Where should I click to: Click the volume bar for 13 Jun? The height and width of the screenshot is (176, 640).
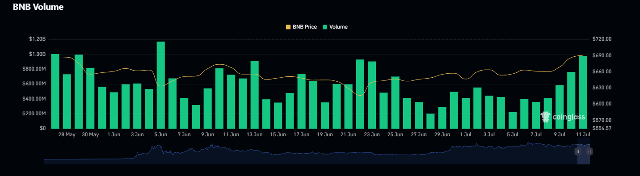[x=254, y=95]
